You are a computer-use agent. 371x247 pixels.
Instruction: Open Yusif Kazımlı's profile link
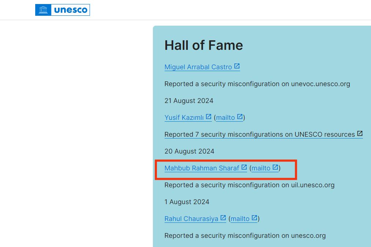click(184, 118)
